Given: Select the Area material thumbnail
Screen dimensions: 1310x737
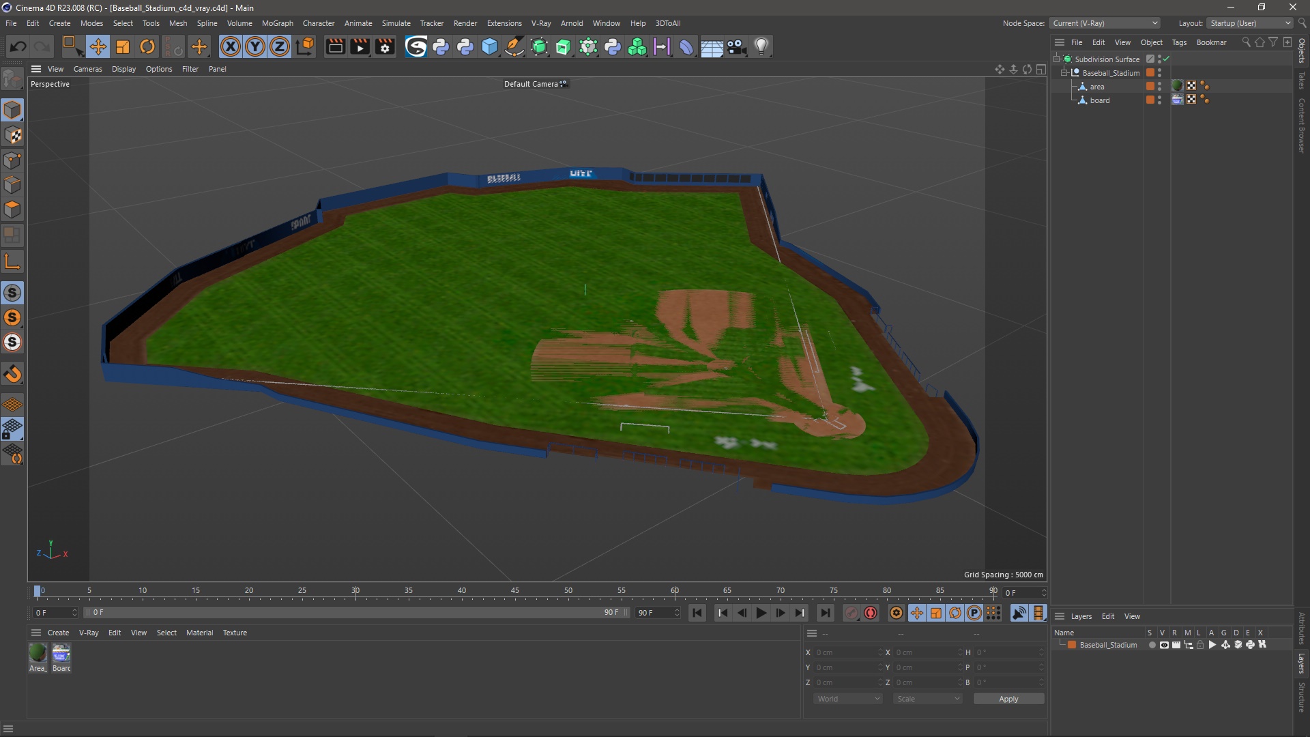Looking at the screenshot, I should coord(38,653).
